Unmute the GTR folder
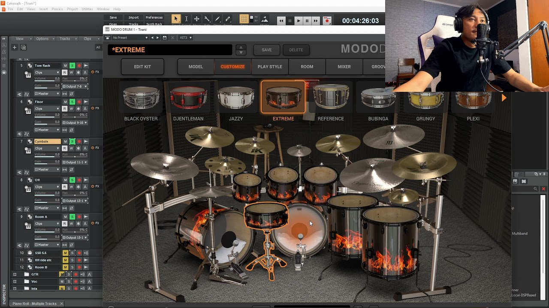The height and width of the screenshot is (308, 549). pyautogui.click(x=62, y=274)
